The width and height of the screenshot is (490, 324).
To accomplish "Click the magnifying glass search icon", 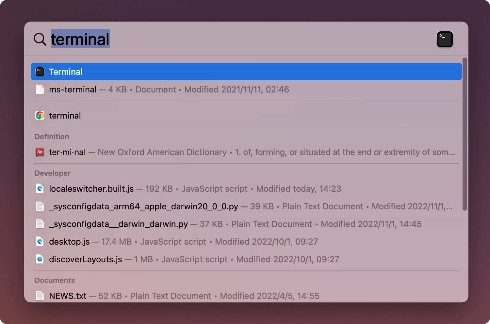I will click(40, 39).
